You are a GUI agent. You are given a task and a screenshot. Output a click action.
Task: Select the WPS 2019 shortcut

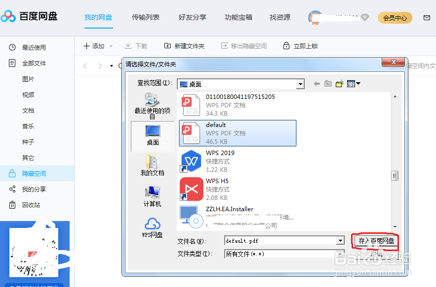pos(238,161)
